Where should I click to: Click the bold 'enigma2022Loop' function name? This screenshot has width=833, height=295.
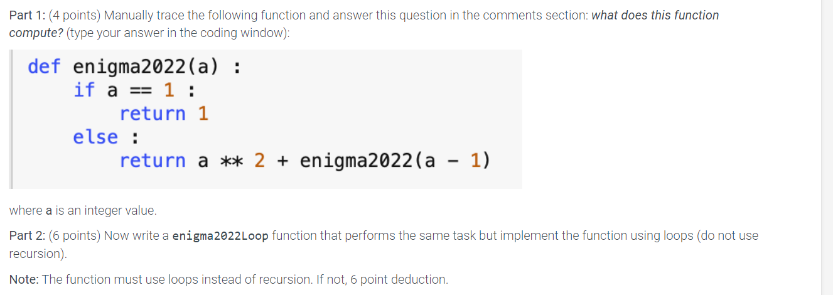(220, 237)
